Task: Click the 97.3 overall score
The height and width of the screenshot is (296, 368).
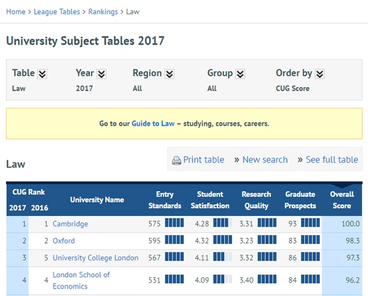Action: point(353,258)
